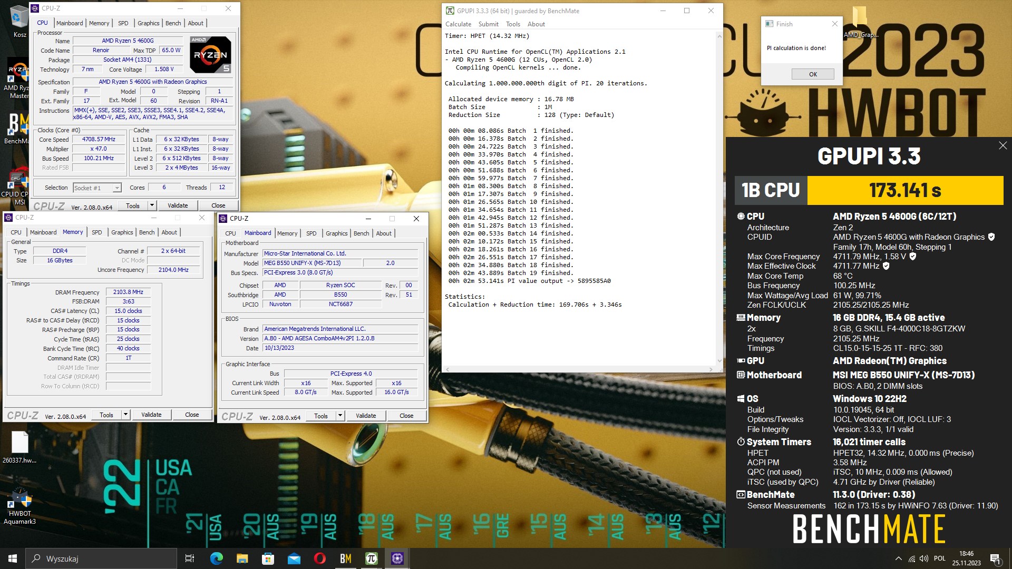Click GPUPI output horizontal scrollbar
This screenshot has width=1012, height=569.
click(579, 369)
